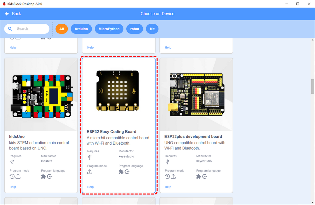This screenshot has height=205, width=315.
Task: Click ESP32plus realtime mode clock icon
Action: tap(167, 176)
